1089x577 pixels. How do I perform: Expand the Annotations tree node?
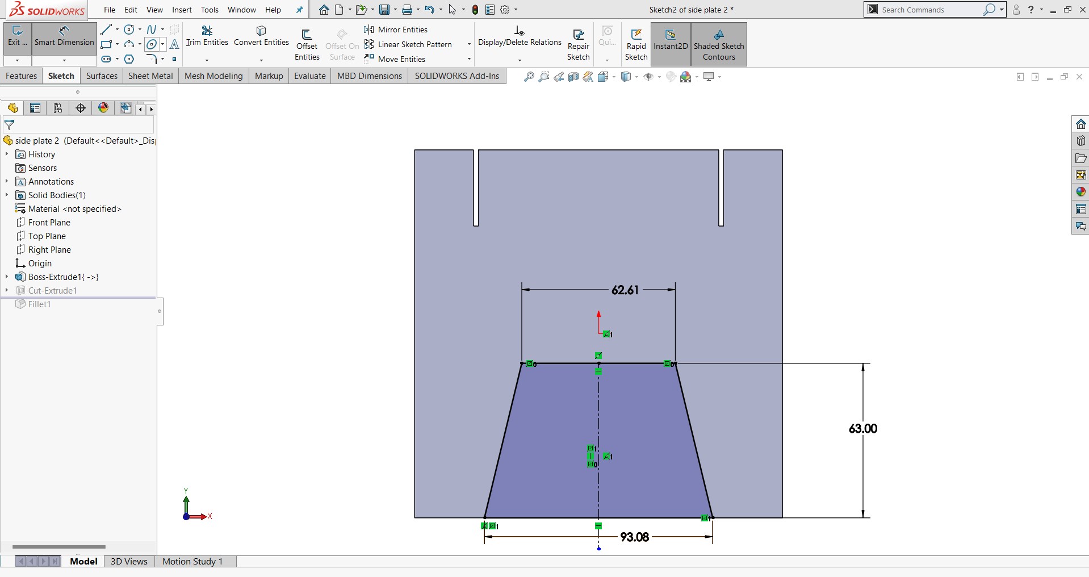point(7,181)
